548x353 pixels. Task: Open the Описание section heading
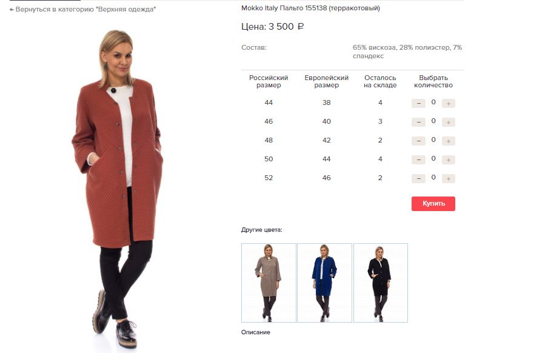tap(255, 332)
